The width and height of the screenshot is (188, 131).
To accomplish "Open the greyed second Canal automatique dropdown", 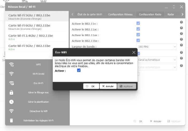I will point(157,67).
